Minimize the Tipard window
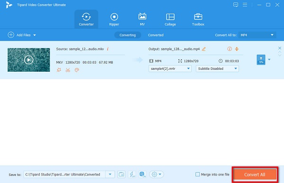The height and width of the screenshot is (183, 284). 259,5
